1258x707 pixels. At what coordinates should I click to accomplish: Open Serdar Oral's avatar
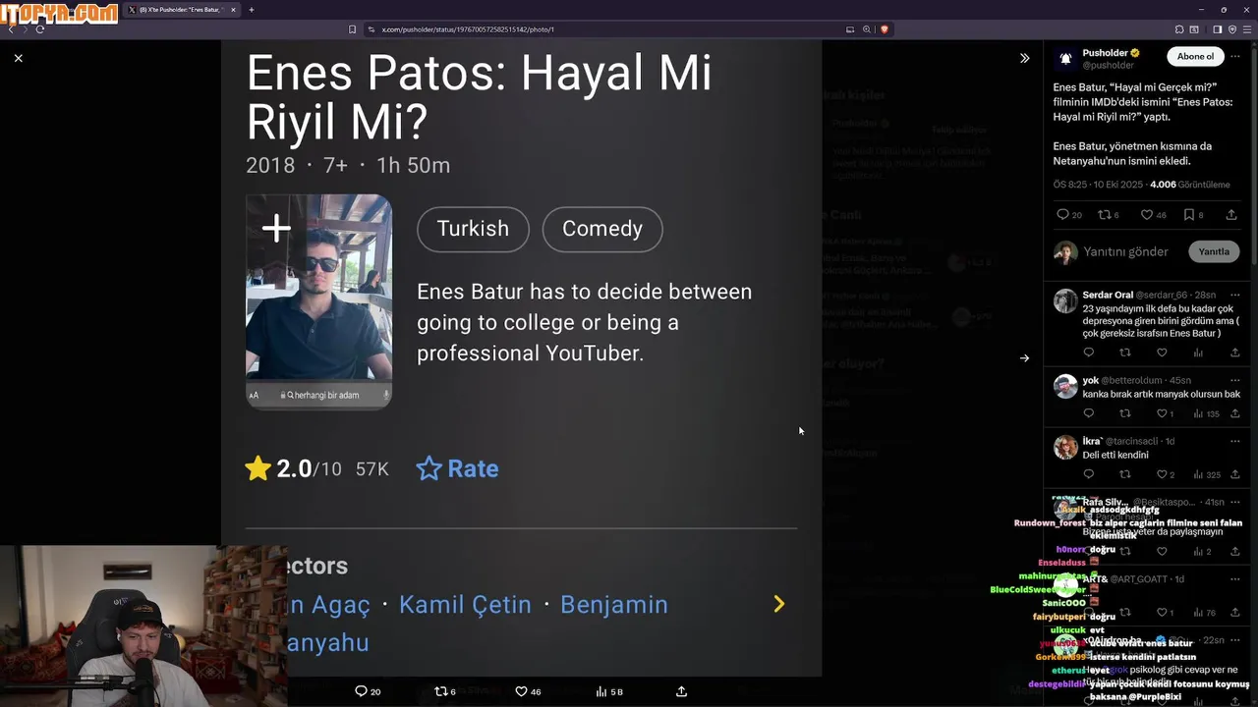(x=1065, y=300)
